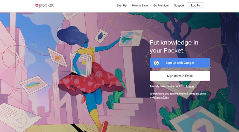
Task: Click the graduation cap card illustration
Action: [101, 36]
